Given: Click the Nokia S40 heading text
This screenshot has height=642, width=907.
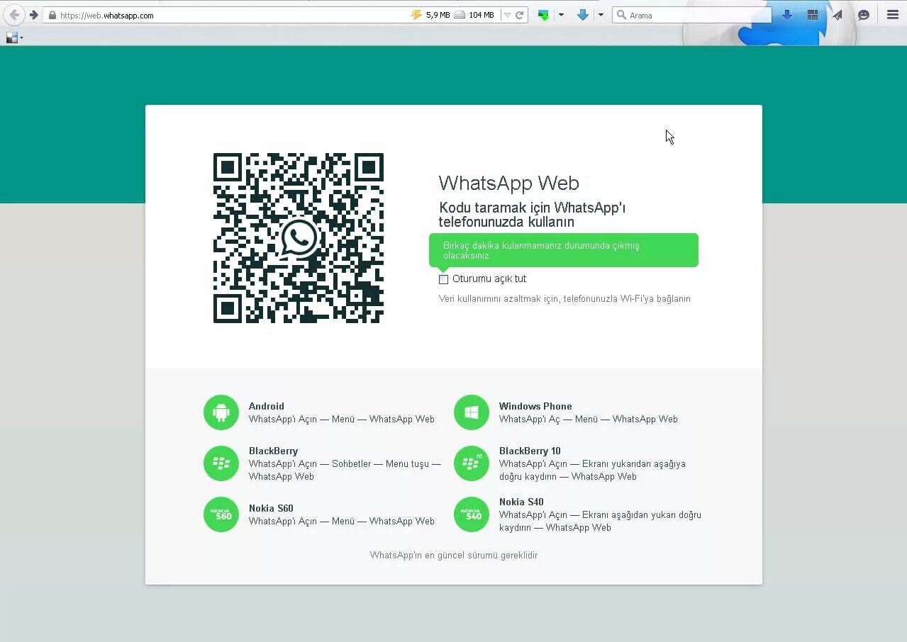Looking at the screenshot, I should point(521,502).
